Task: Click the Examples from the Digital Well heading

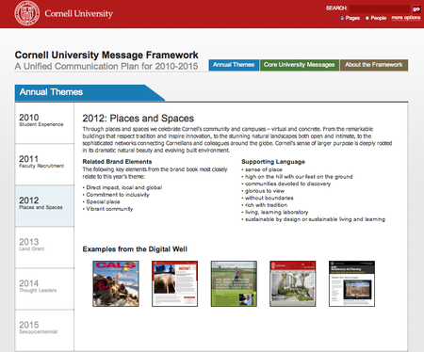Action: pyautogui.click(x=135, y=249)
